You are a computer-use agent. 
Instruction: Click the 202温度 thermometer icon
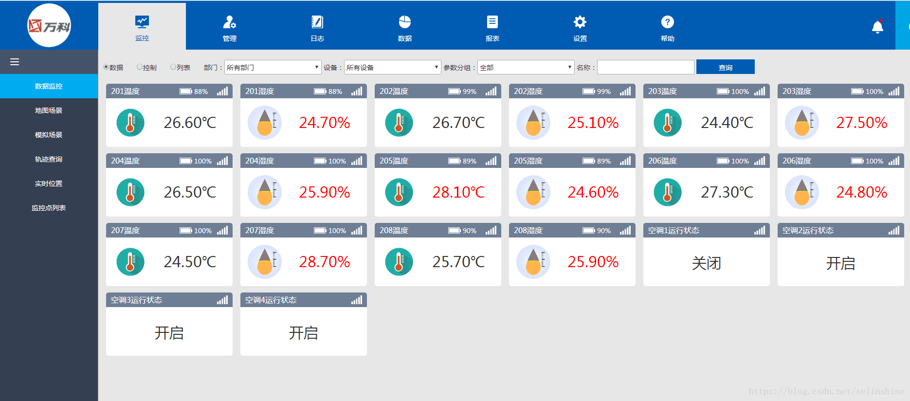(399, 123)
